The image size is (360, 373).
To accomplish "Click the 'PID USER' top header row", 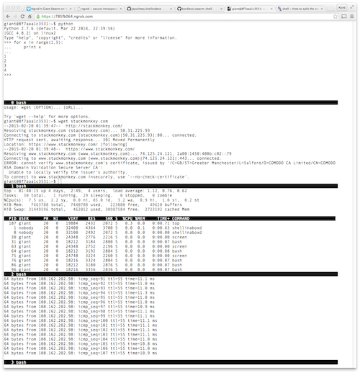I will pyautogui.click(x=169, y=218).
